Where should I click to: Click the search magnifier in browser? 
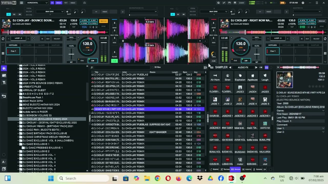[x=92, y=67]
